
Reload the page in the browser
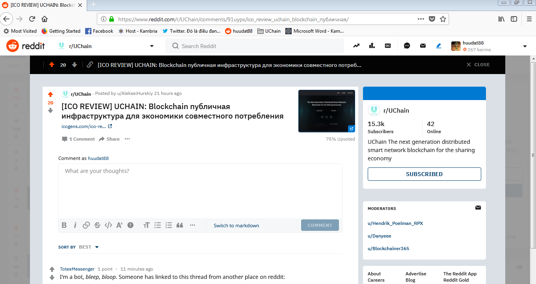(32, 19)
